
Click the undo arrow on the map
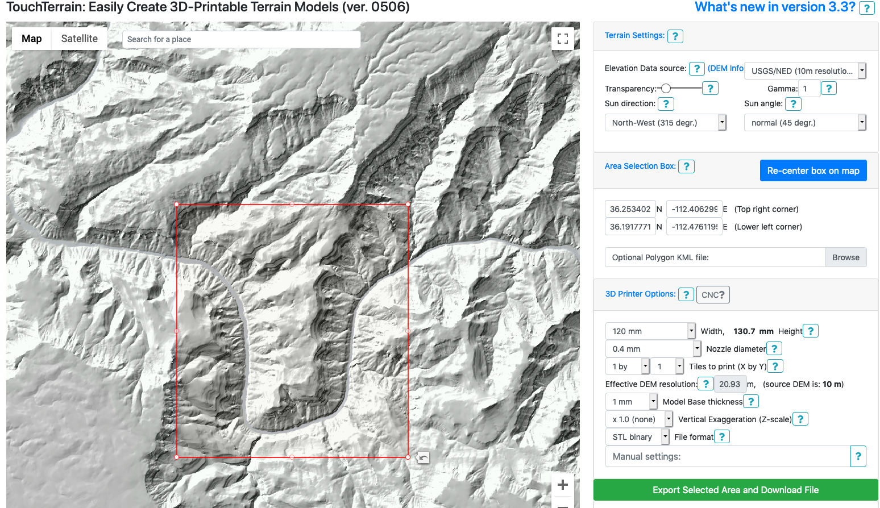tap(422, 457)
